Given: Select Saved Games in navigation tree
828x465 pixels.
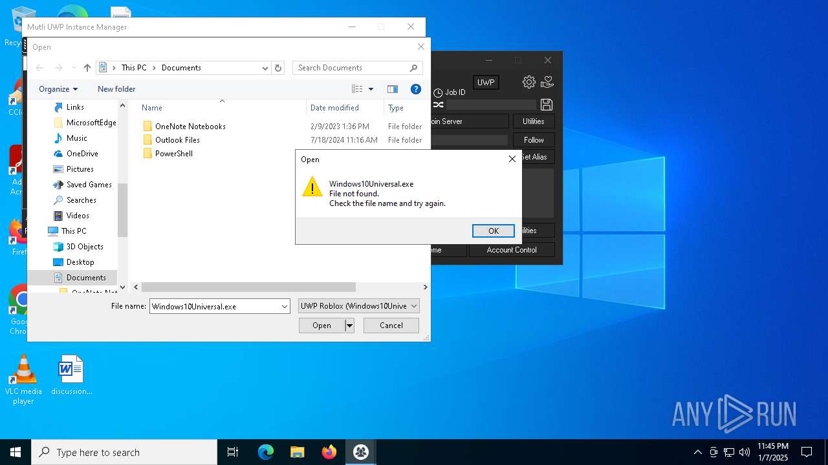Looking at the screenshot, I should [x=89, y=185].
